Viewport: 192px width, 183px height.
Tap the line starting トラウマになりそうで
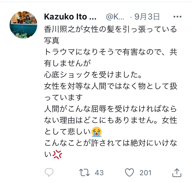pyautogui.click(x=111, y=52)
